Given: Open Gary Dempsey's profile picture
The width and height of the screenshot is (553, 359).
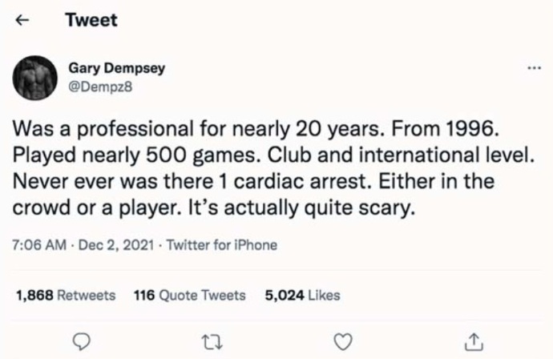Looking at the screenshot, I should [x=36, y=78].
